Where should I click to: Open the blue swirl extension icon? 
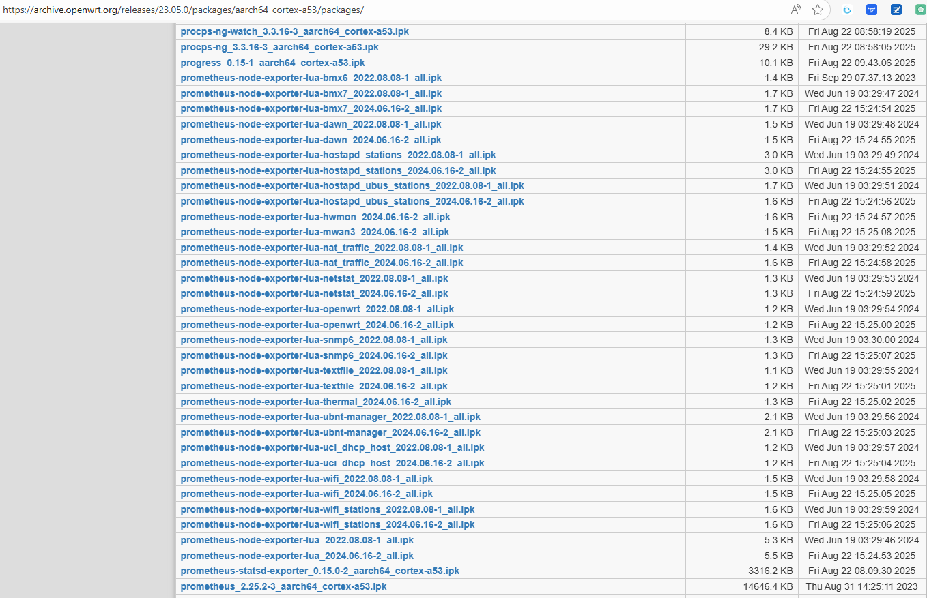point(847,10)
